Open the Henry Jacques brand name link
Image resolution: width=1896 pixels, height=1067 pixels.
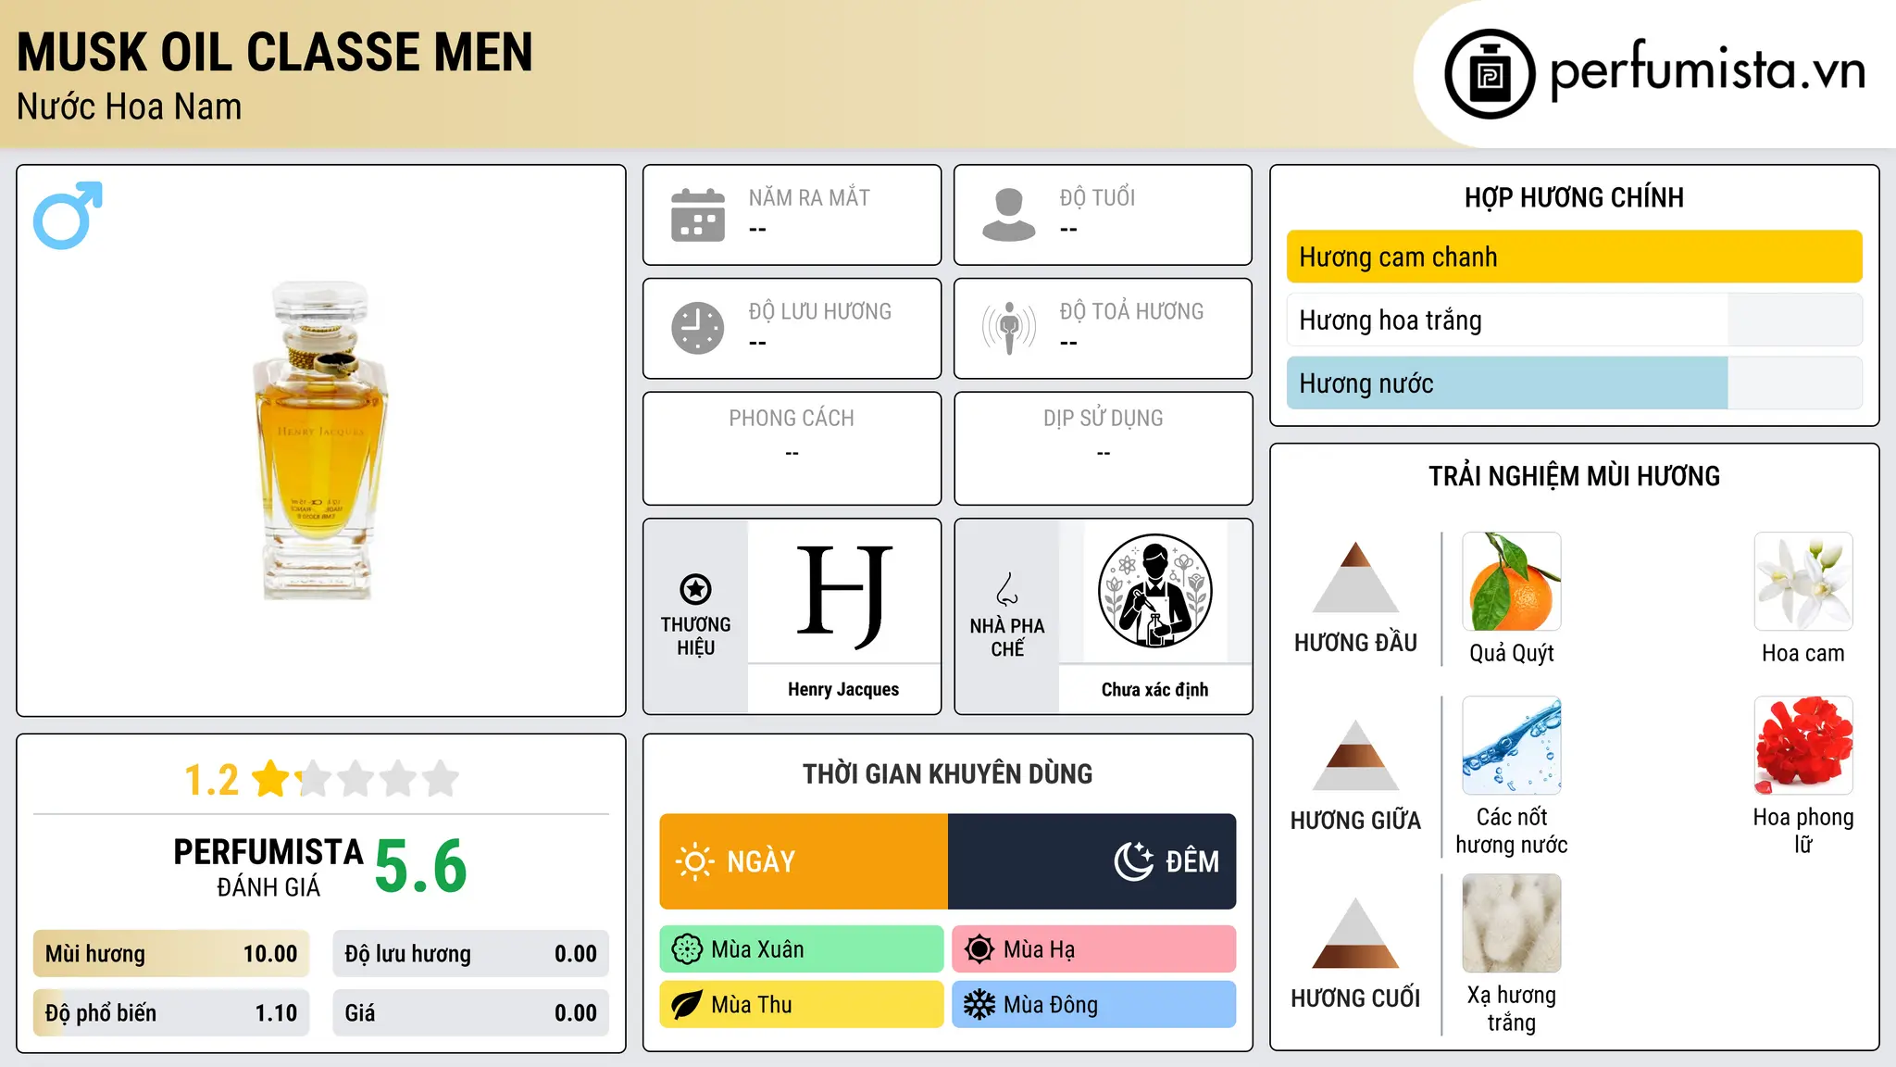pos(843,689)
